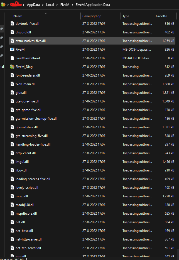
Task: Click INSTALLROOT-bes... type cell
Action: pyautogui.click(x=137, y=58)
